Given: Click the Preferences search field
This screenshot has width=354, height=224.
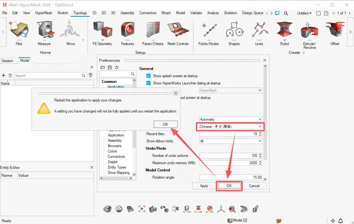Looking at the screenshot, I should 117,74.
